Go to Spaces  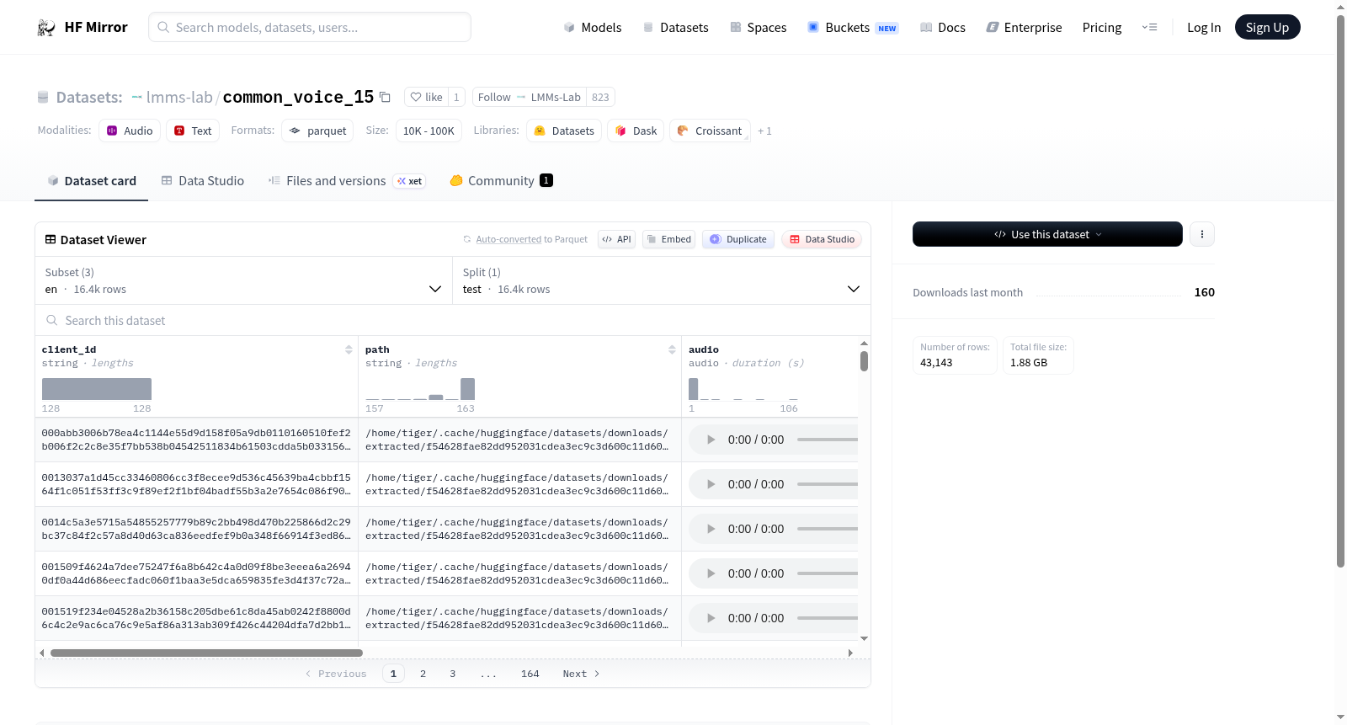(759, 28)
